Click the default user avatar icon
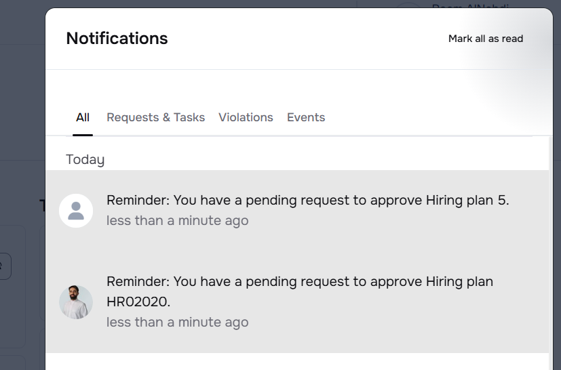Screen dimensions: 561x370 (x=76, y=211)
